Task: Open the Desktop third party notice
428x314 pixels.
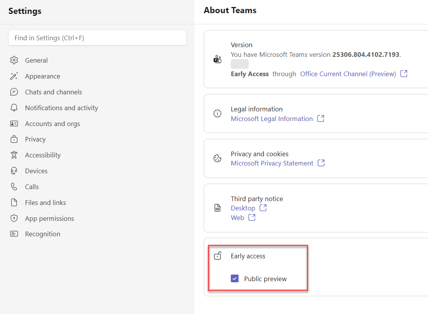Action: click(x=243, y=208)
